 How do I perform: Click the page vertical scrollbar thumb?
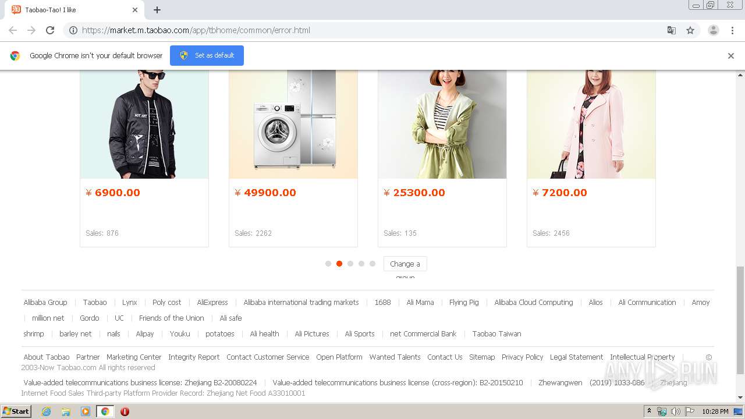click(740, 320)
